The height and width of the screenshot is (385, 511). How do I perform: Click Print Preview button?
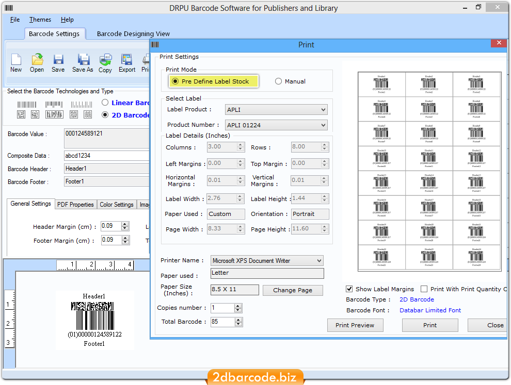coord(355,325)
